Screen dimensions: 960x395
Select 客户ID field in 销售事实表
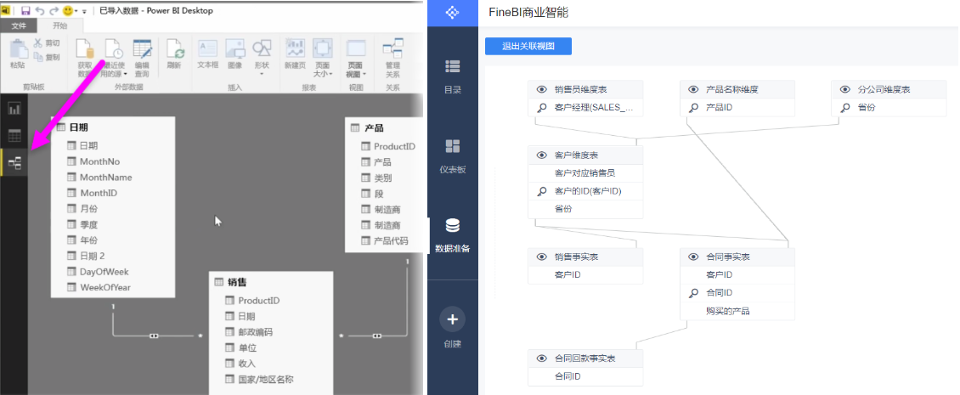(x=585, y=275)
